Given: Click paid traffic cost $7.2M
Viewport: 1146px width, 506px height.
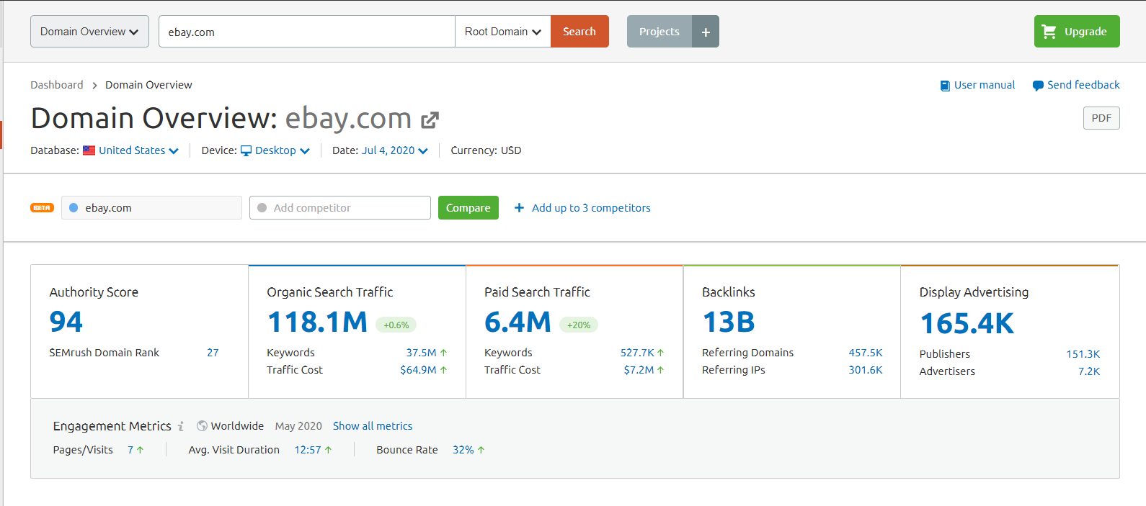Looking at the screenshot, I should point(639,370).
